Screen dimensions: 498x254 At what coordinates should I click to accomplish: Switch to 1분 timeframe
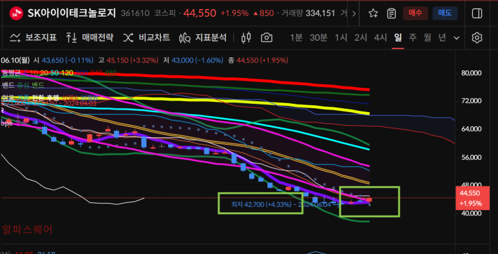coord(296,38)
